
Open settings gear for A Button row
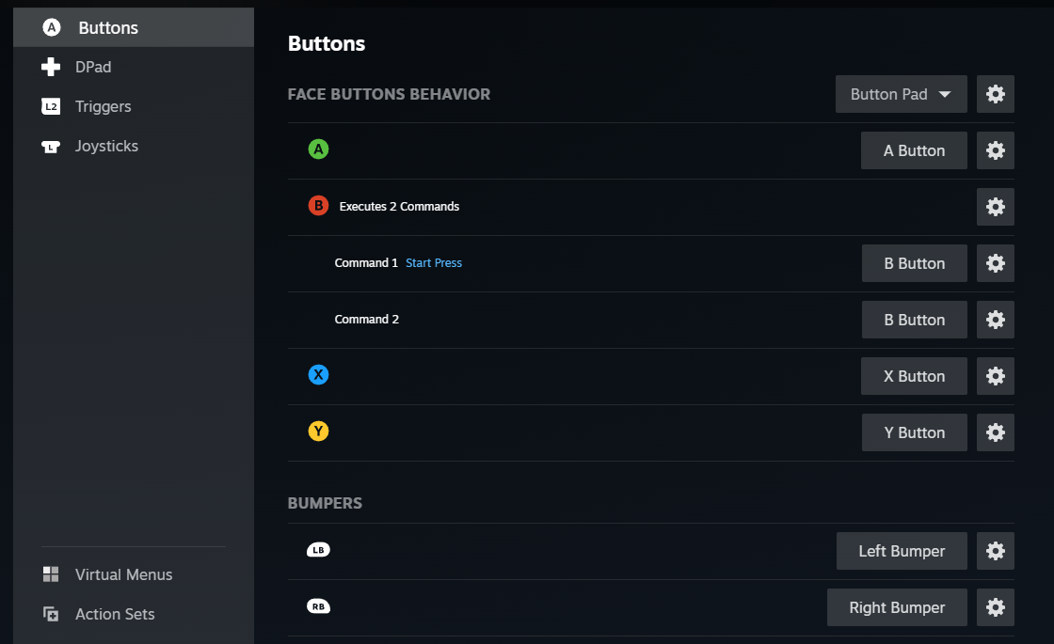pyautogui.click(x=996, y=150)
